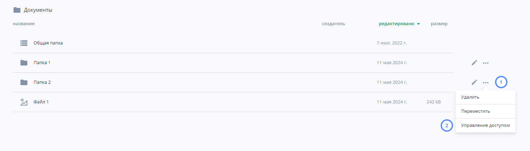Viewport: 530px width, 151px height.
Task: Toggle sort direction arrow beside редактировано
Action: (418, 24)
